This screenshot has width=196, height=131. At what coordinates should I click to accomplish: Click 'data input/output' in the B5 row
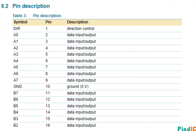(81, 106)
